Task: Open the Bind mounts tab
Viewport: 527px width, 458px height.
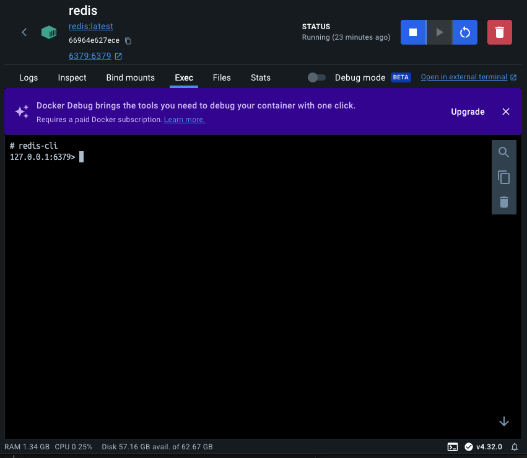Action: click(131, 77)
